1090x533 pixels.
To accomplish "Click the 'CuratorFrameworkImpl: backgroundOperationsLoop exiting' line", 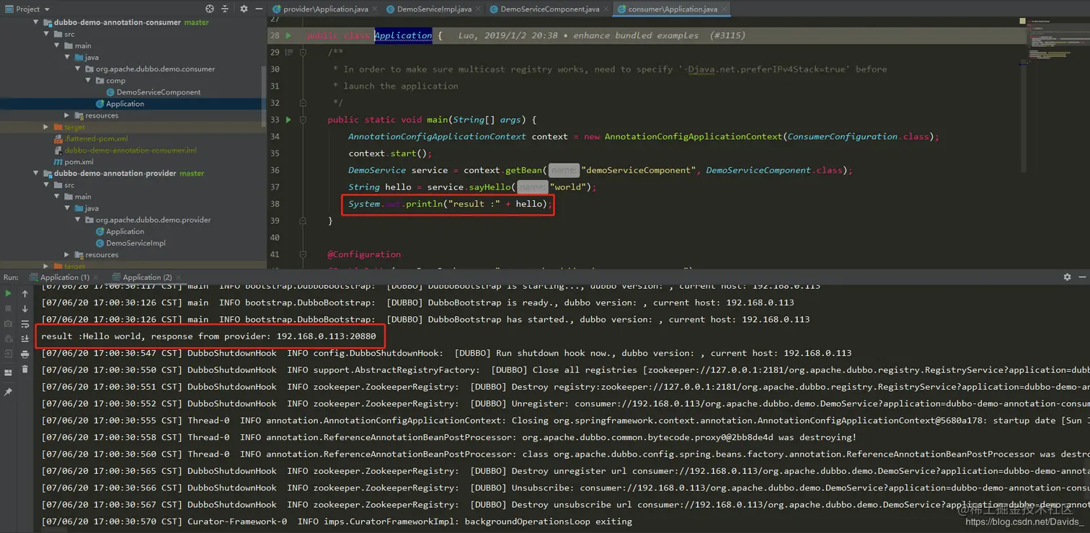I will [337, 521].
